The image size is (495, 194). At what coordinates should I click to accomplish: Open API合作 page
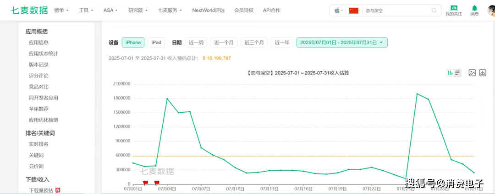click(x=271, y=10)
